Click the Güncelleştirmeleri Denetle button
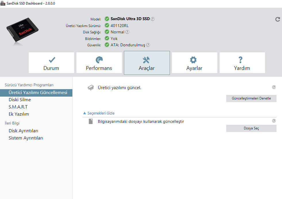This screenshot has width=282, height=199. click(x=251, y=98)
